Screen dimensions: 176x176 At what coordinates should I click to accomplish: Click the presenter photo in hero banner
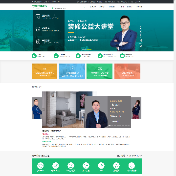click(124, 33)
